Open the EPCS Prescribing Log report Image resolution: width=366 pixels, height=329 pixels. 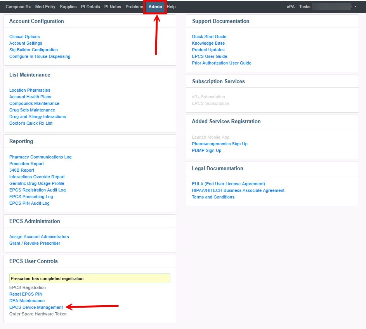[x=31, y=197]
